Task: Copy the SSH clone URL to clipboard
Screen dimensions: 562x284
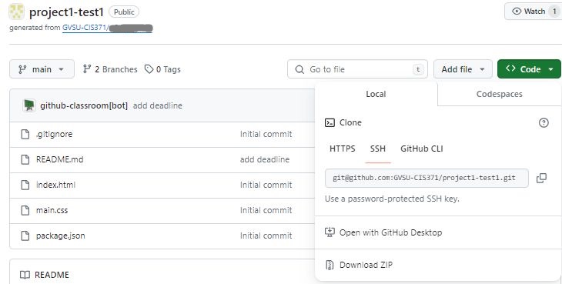Action: 541,178
